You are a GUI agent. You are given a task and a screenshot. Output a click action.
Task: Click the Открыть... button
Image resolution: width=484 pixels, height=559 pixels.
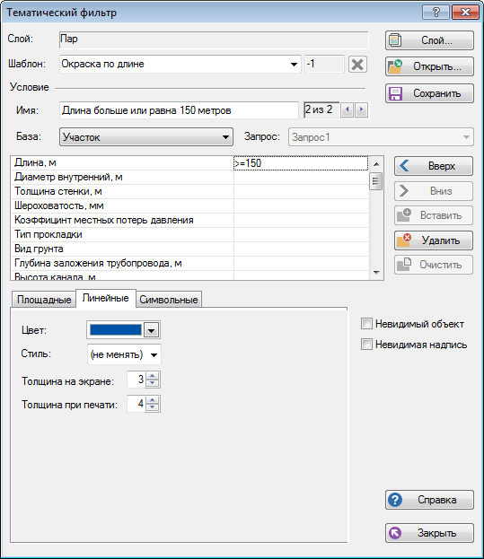[x=429, y=66]
